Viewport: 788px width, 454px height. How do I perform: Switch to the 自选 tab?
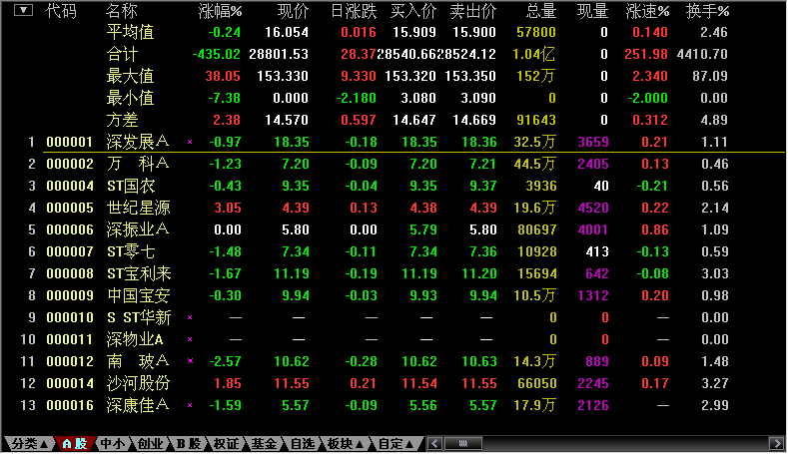pyautogui.click(x=302, y=444)
